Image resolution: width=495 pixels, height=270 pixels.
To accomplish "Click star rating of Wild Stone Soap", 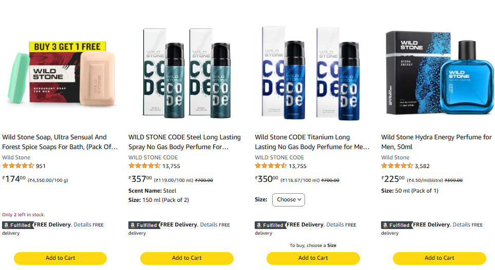I will (x=18, y=166).
